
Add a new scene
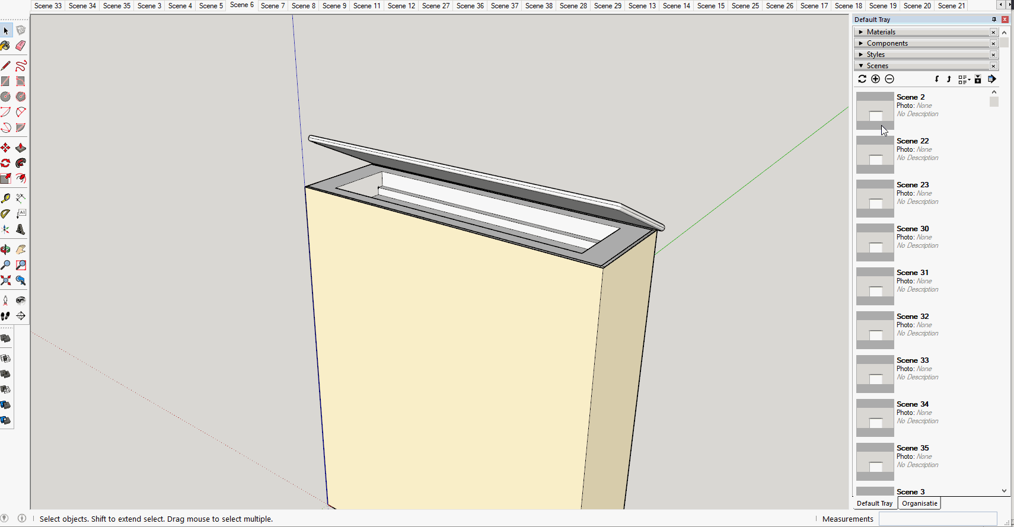[x=875, y=79]
